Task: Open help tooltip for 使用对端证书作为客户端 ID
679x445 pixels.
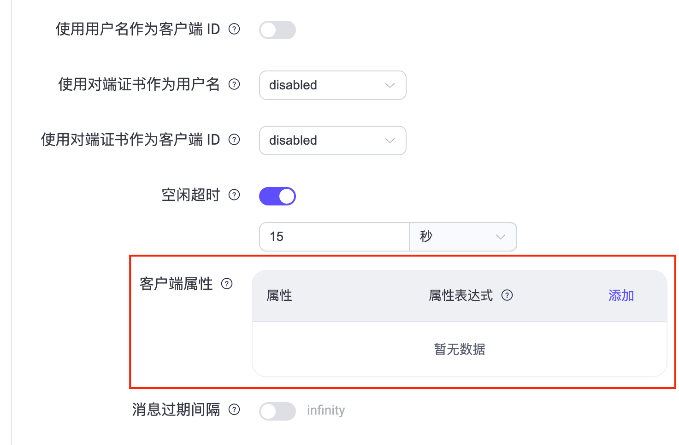Action: point(234,140)
